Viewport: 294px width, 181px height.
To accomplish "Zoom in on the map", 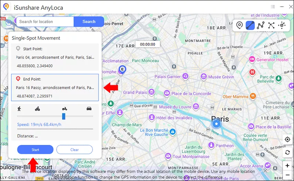I will (x=287, y=166).
